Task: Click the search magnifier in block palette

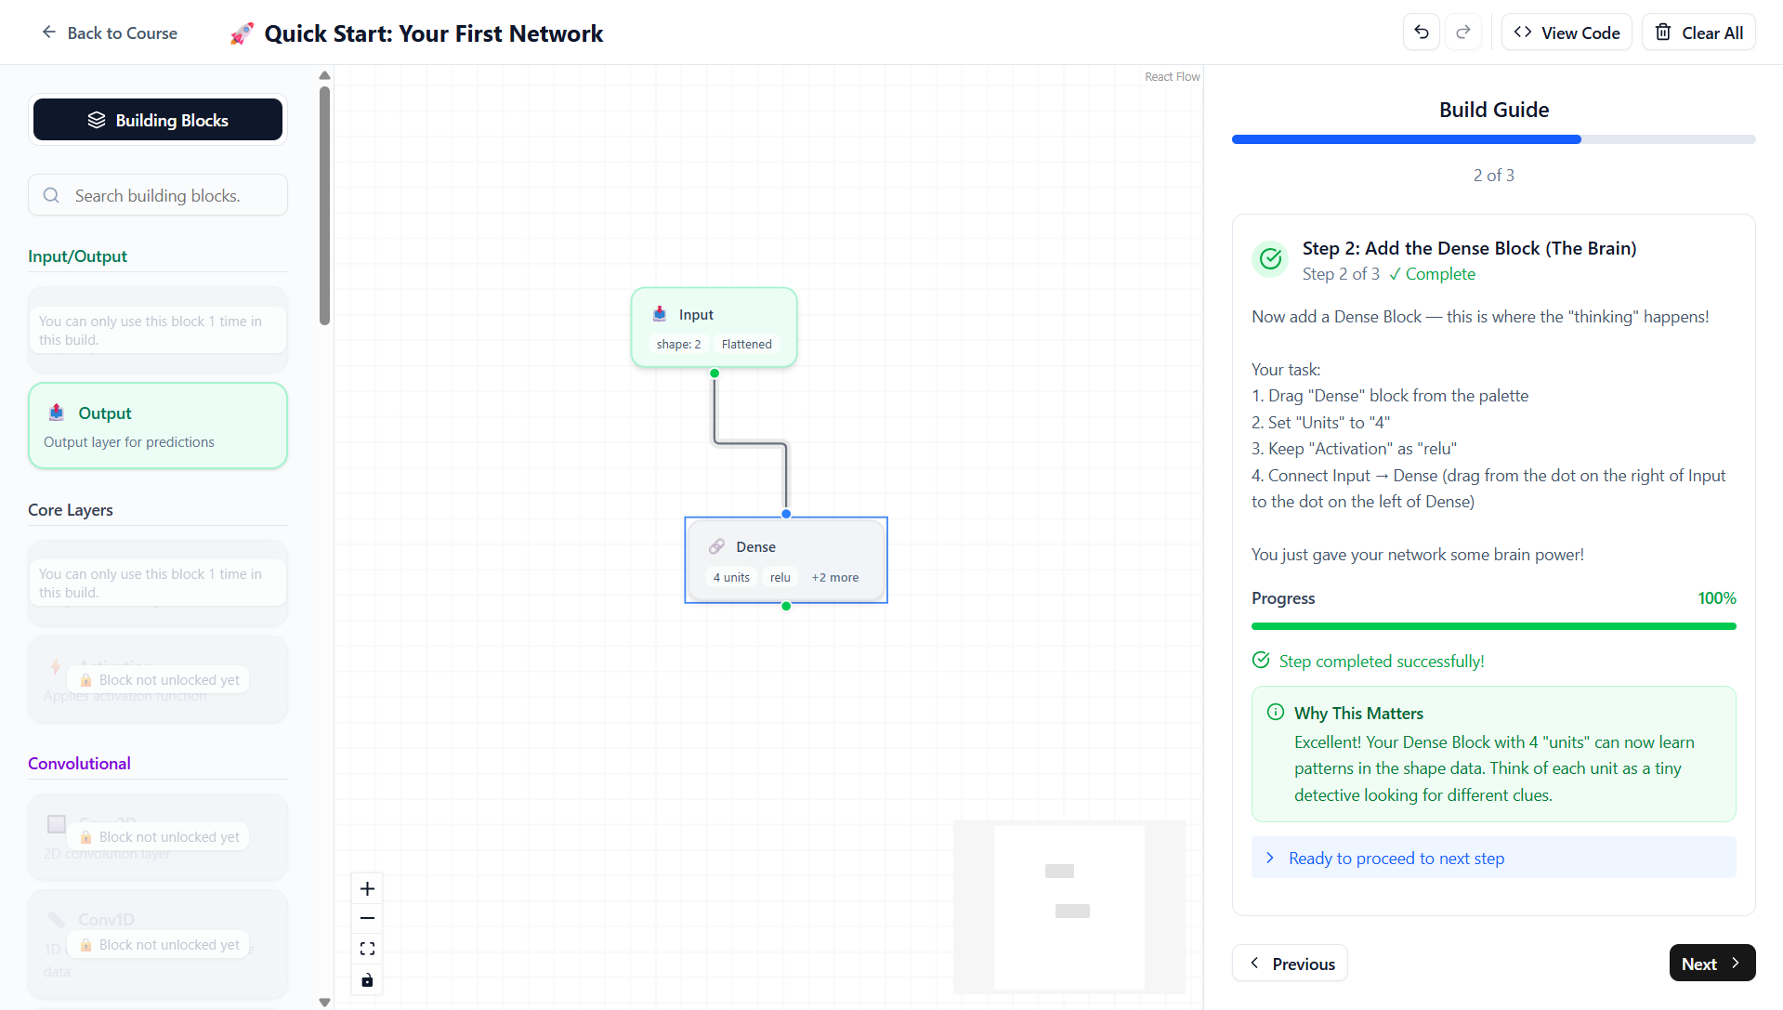Action: pyautogui.click(x=51, y=195)
